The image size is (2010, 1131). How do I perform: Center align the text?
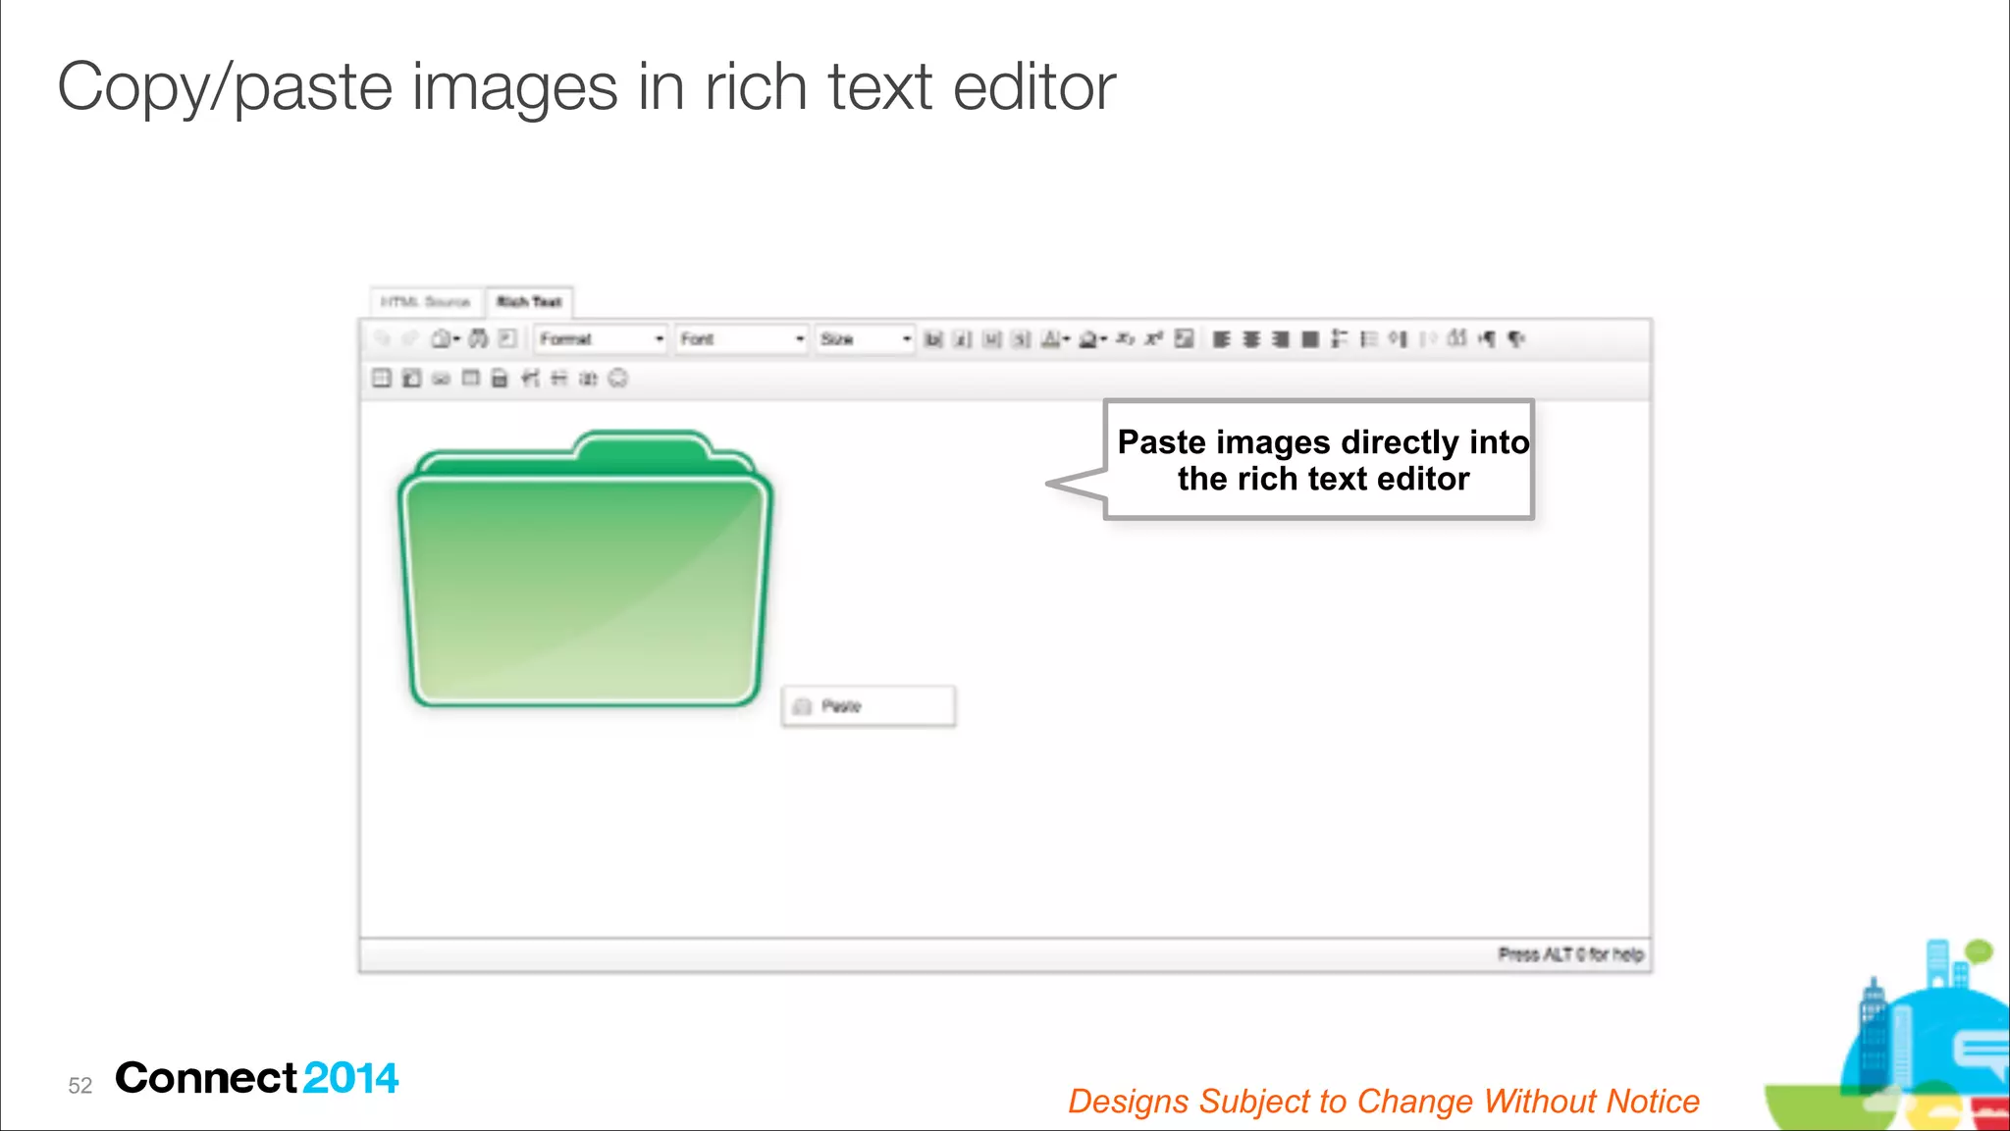(1251, 339)
